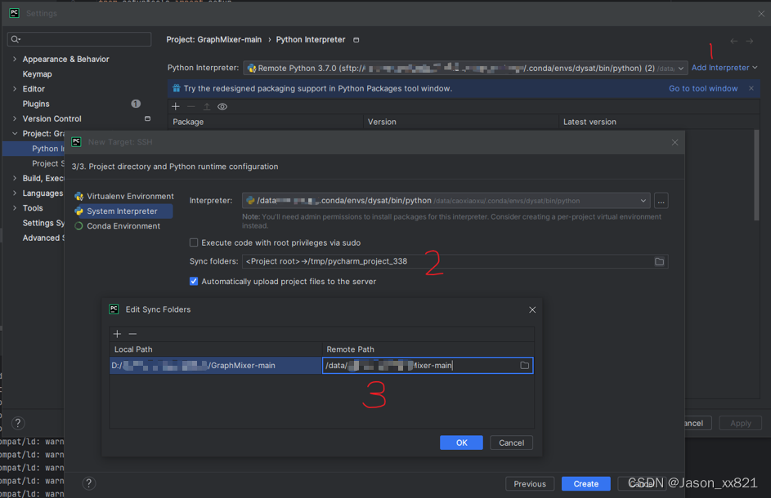This screenshot has width=771, height=498.
Task: Click the PyCharm icon in Edit Sync Folders title
Action: (114, 309)
